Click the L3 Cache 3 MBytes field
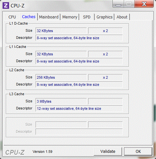This screenshot has height=159, width=156. pos(61,101)
